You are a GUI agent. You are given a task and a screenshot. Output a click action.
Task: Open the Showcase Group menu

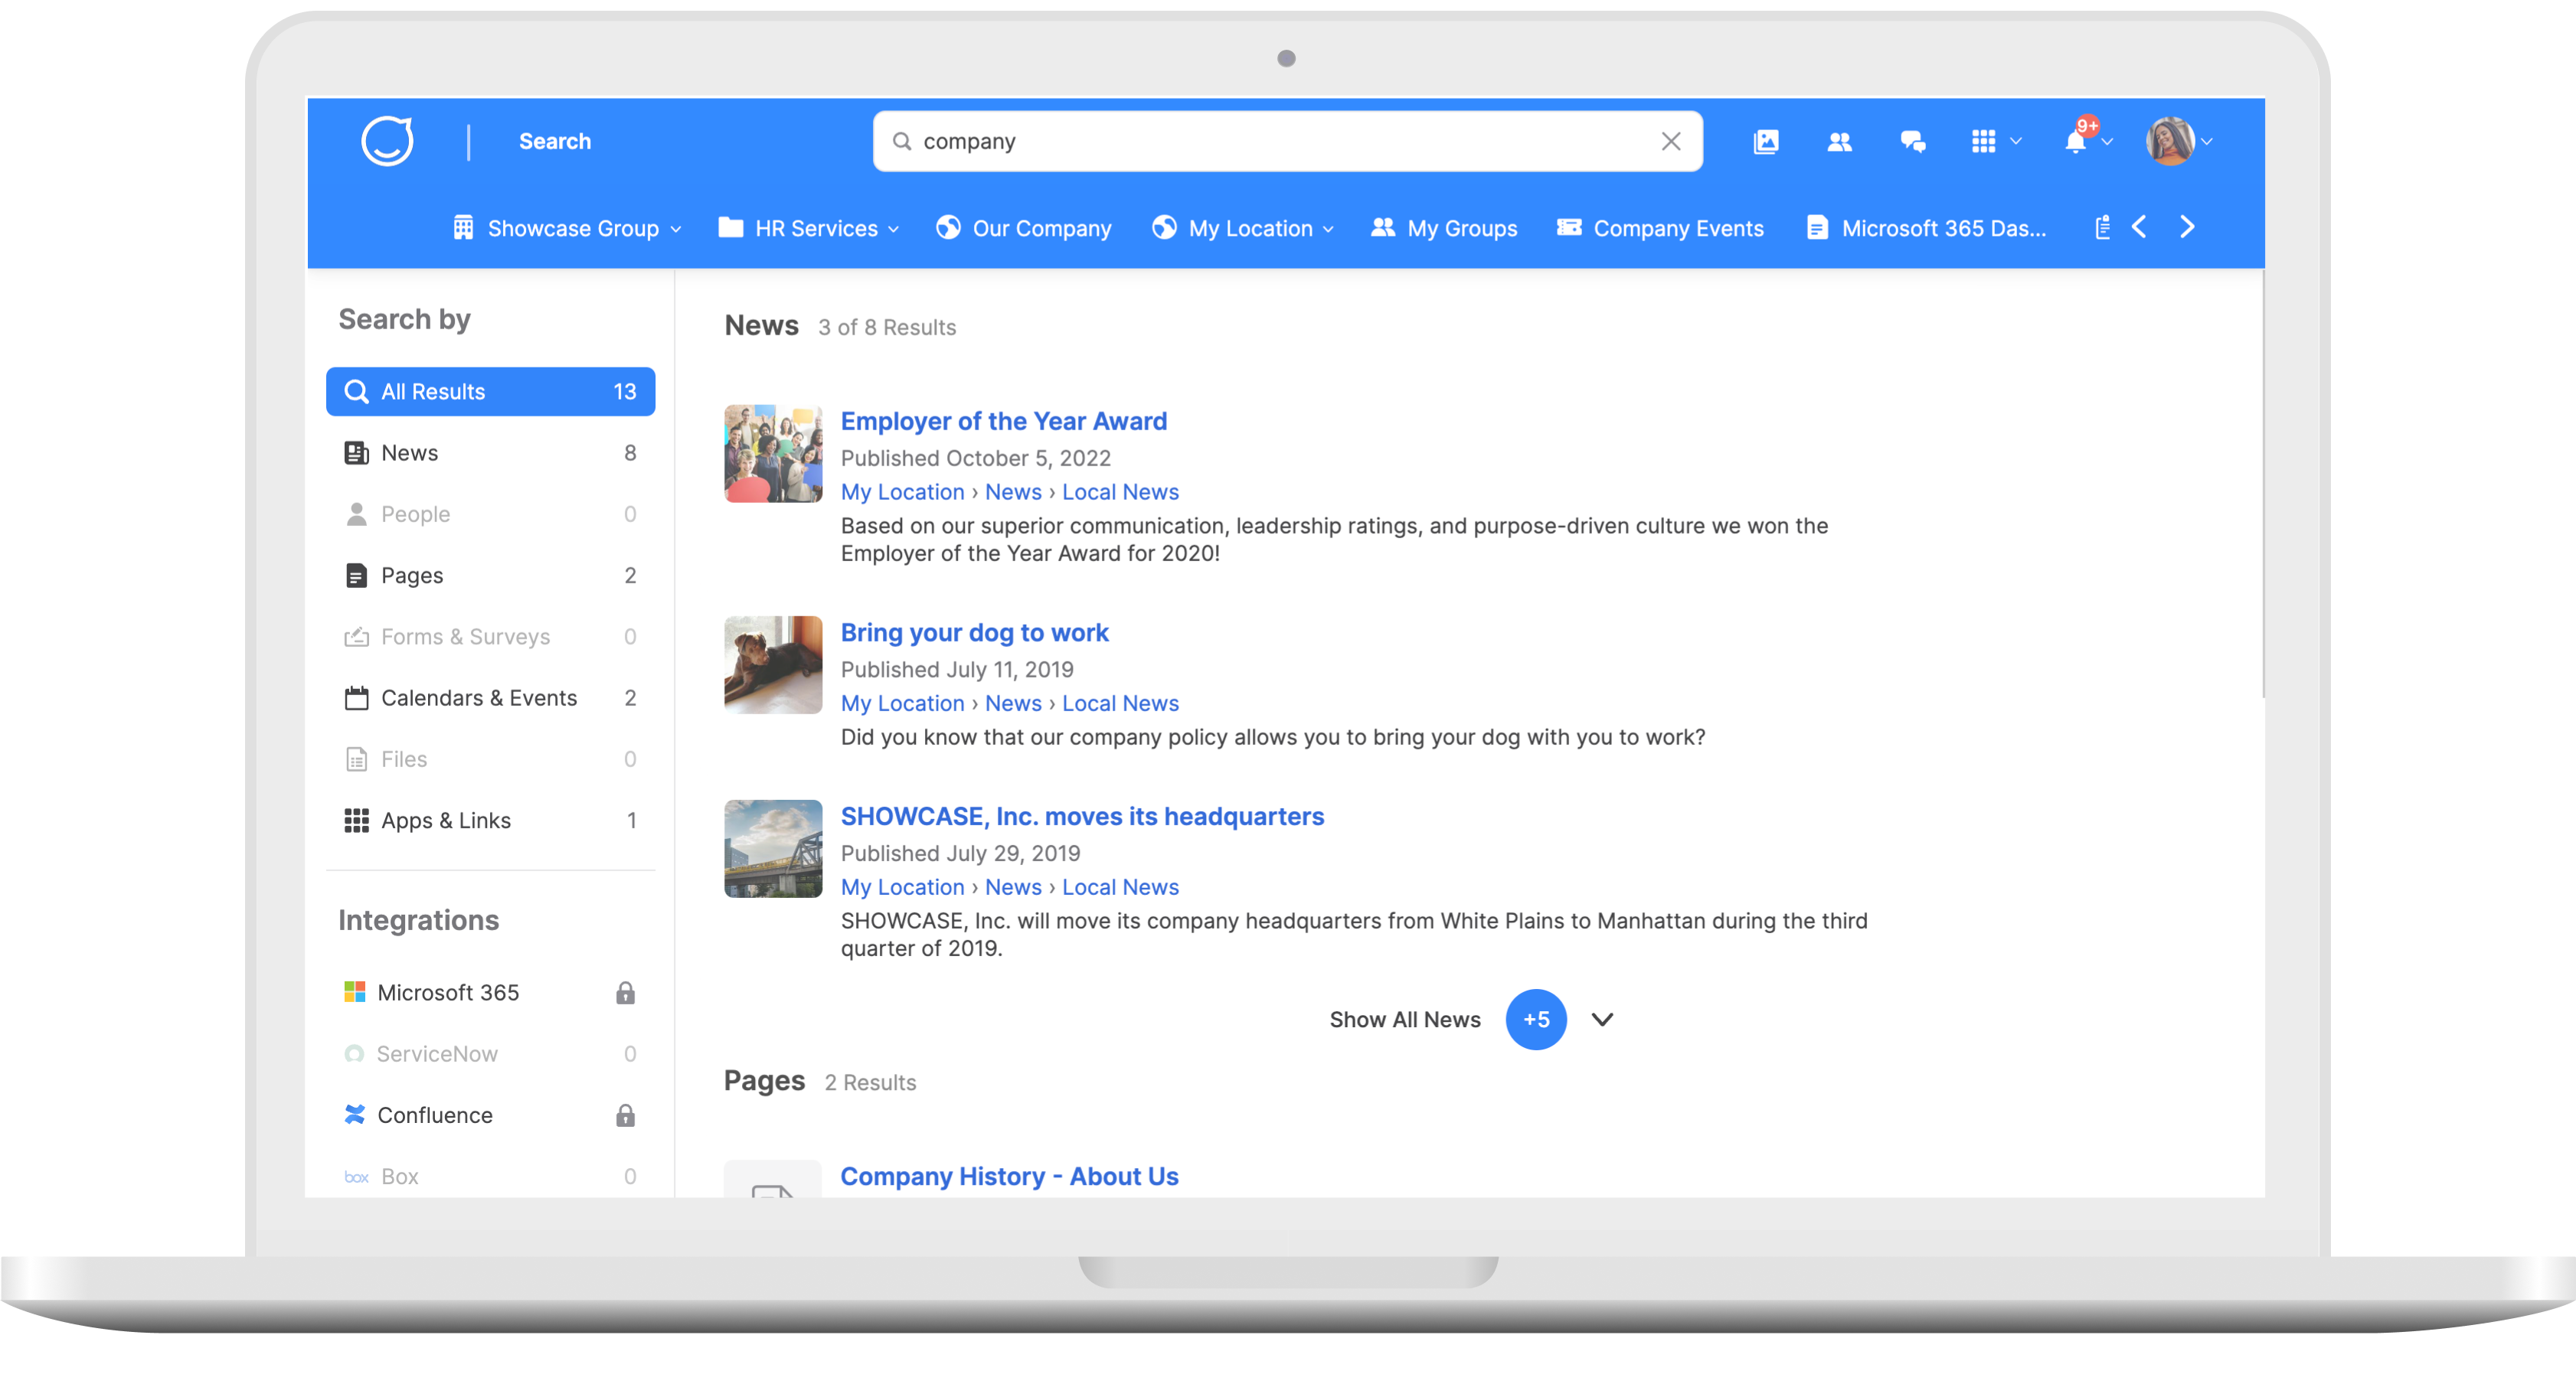(x=567, y=228)
